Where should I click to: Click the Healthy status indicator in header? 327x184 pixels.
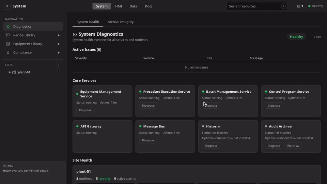315,6
